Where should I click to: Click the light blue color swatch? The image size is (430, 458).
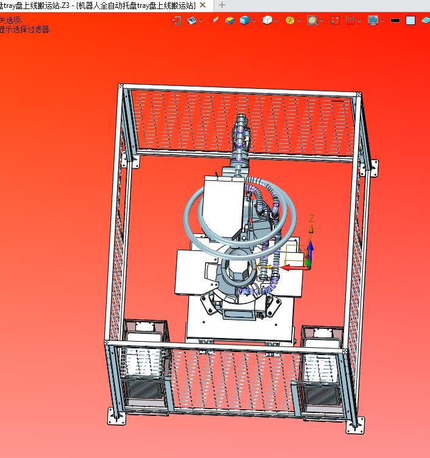(x=410, y=21)
